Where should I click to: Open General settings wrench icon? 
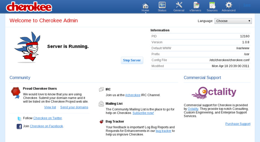click(179, 5)
